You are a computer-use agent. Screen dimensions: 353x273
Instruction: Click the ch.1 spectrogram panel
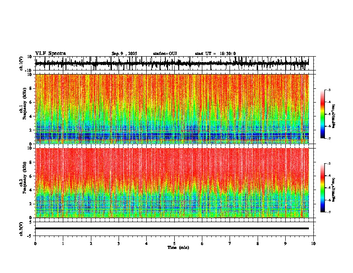[172, 109]
